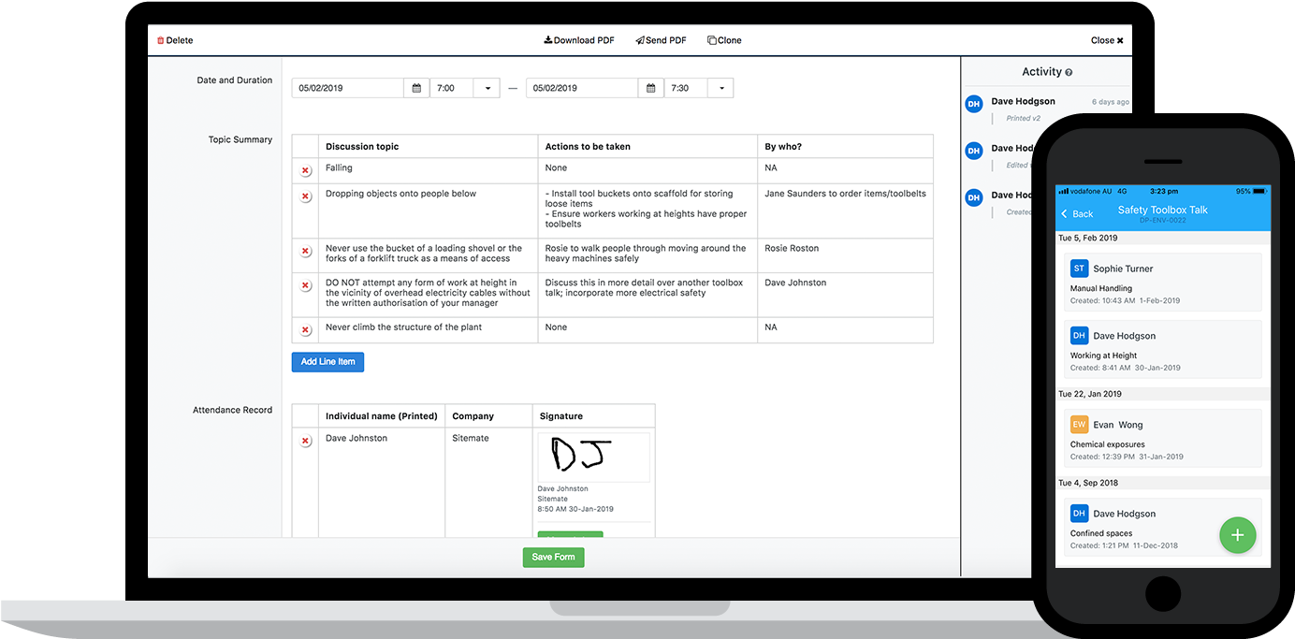Tap the green plus button on the phone screen
Image resolution: width=1295 pixels, height=639 pixels.
pos(1237,535)
